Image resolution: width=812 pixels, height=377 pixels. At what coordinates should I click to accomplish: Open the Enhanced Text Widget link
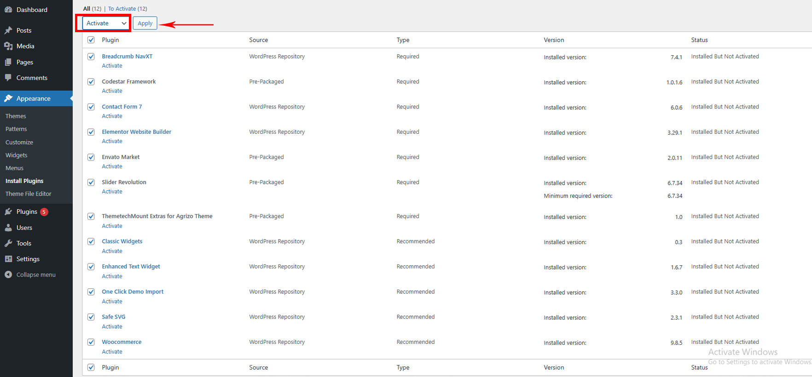pyautogui.click(x=131, y=266)
